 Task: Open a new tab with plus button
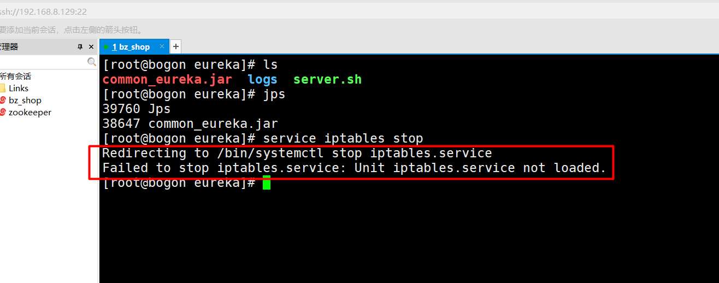coord(175,46)
